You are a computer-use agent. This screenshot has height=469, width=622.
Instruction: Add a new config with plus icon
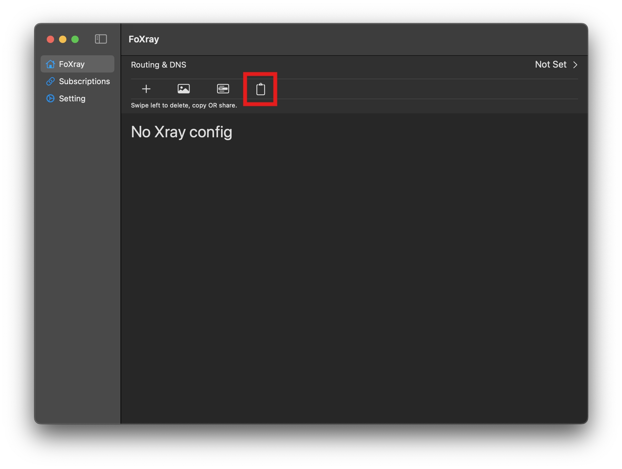coord(146,89)
